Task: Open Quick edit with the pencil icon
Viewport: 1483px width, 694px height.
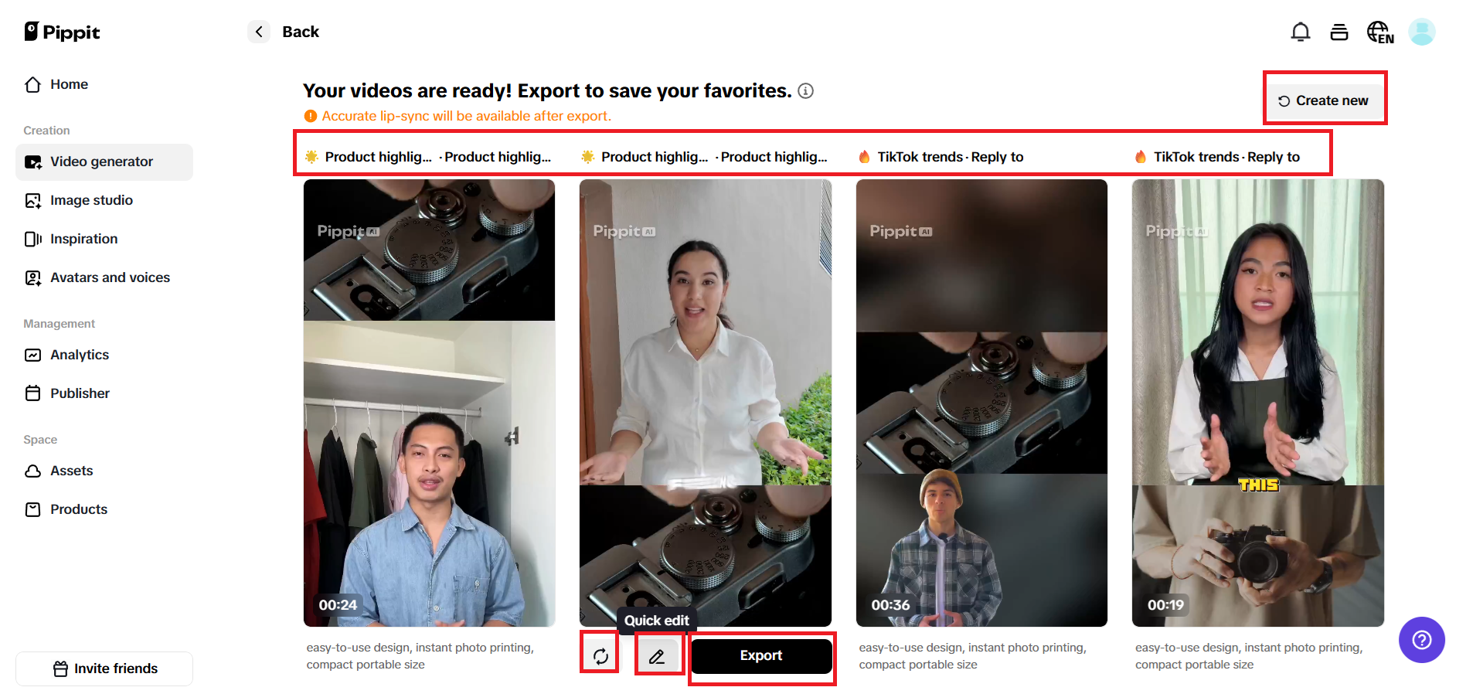Action: point(657,656)
